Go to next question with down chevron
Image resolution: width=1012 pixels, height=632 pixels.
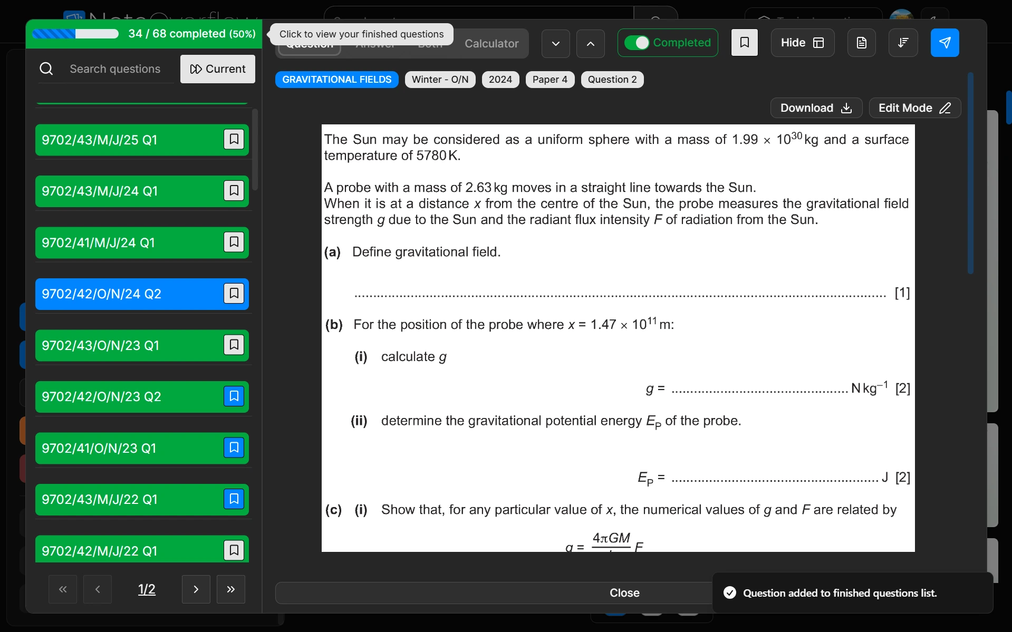(x=555, y=43)
